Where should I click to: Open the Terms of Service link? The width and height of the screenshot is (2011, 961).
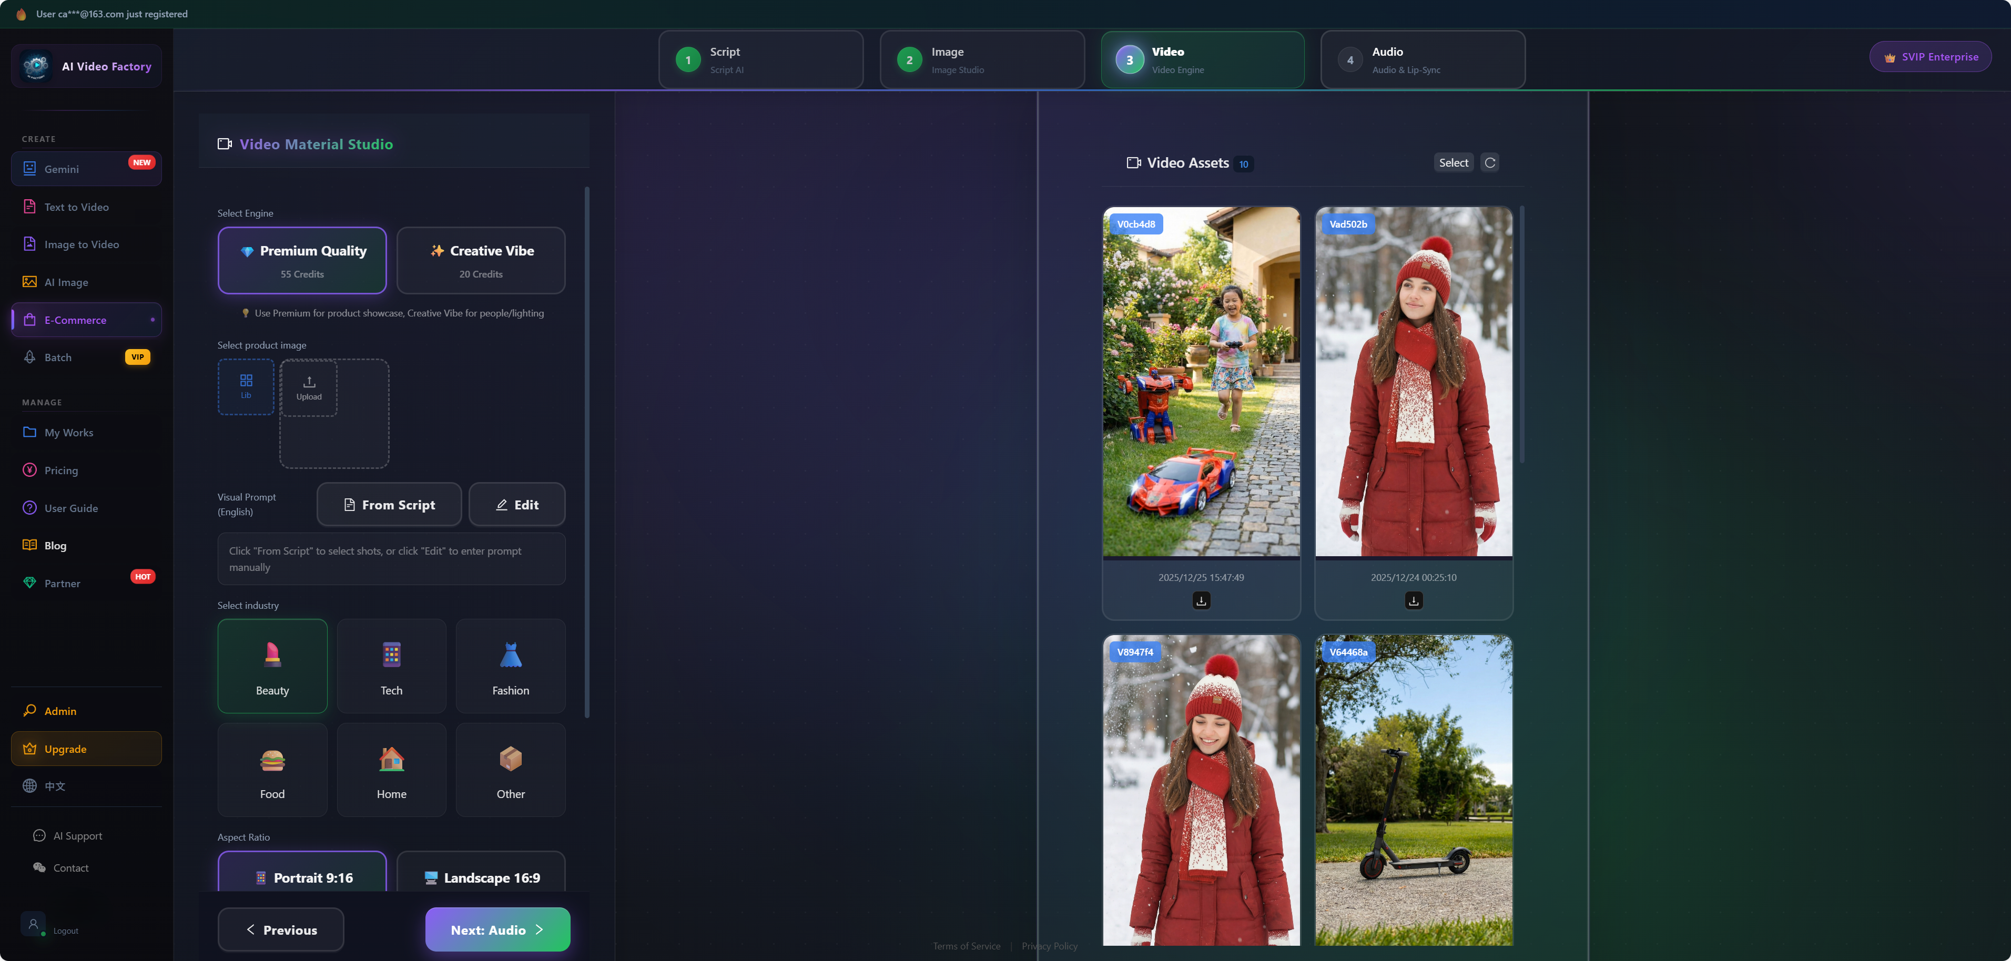(967, 945)
